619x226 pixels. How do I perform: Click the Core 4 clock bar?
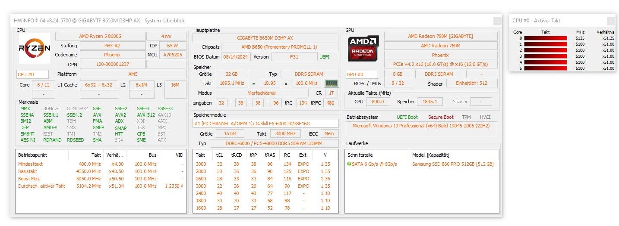coord(545,62)
